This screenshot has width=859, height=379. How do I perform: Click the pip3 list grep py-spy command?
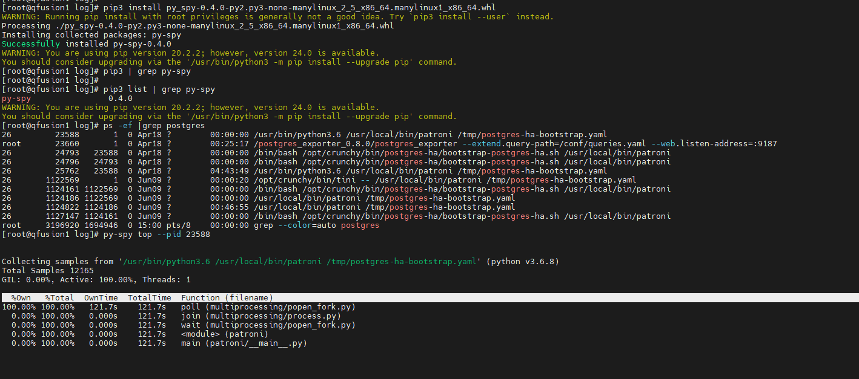click(x=159, y=89)
